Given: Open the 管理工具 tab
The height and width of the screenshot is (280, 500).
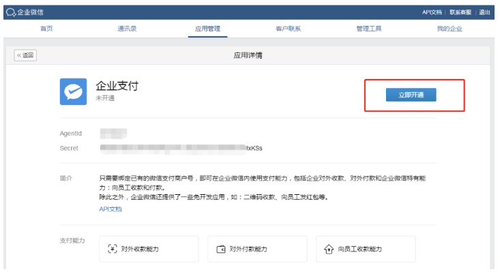Looking at the screenshot, I should (369, 29).
